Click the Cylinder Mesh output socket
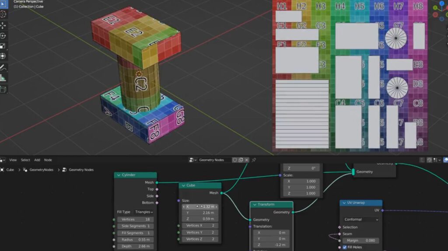Screen dimensions: 448x251 coord(157,182)
